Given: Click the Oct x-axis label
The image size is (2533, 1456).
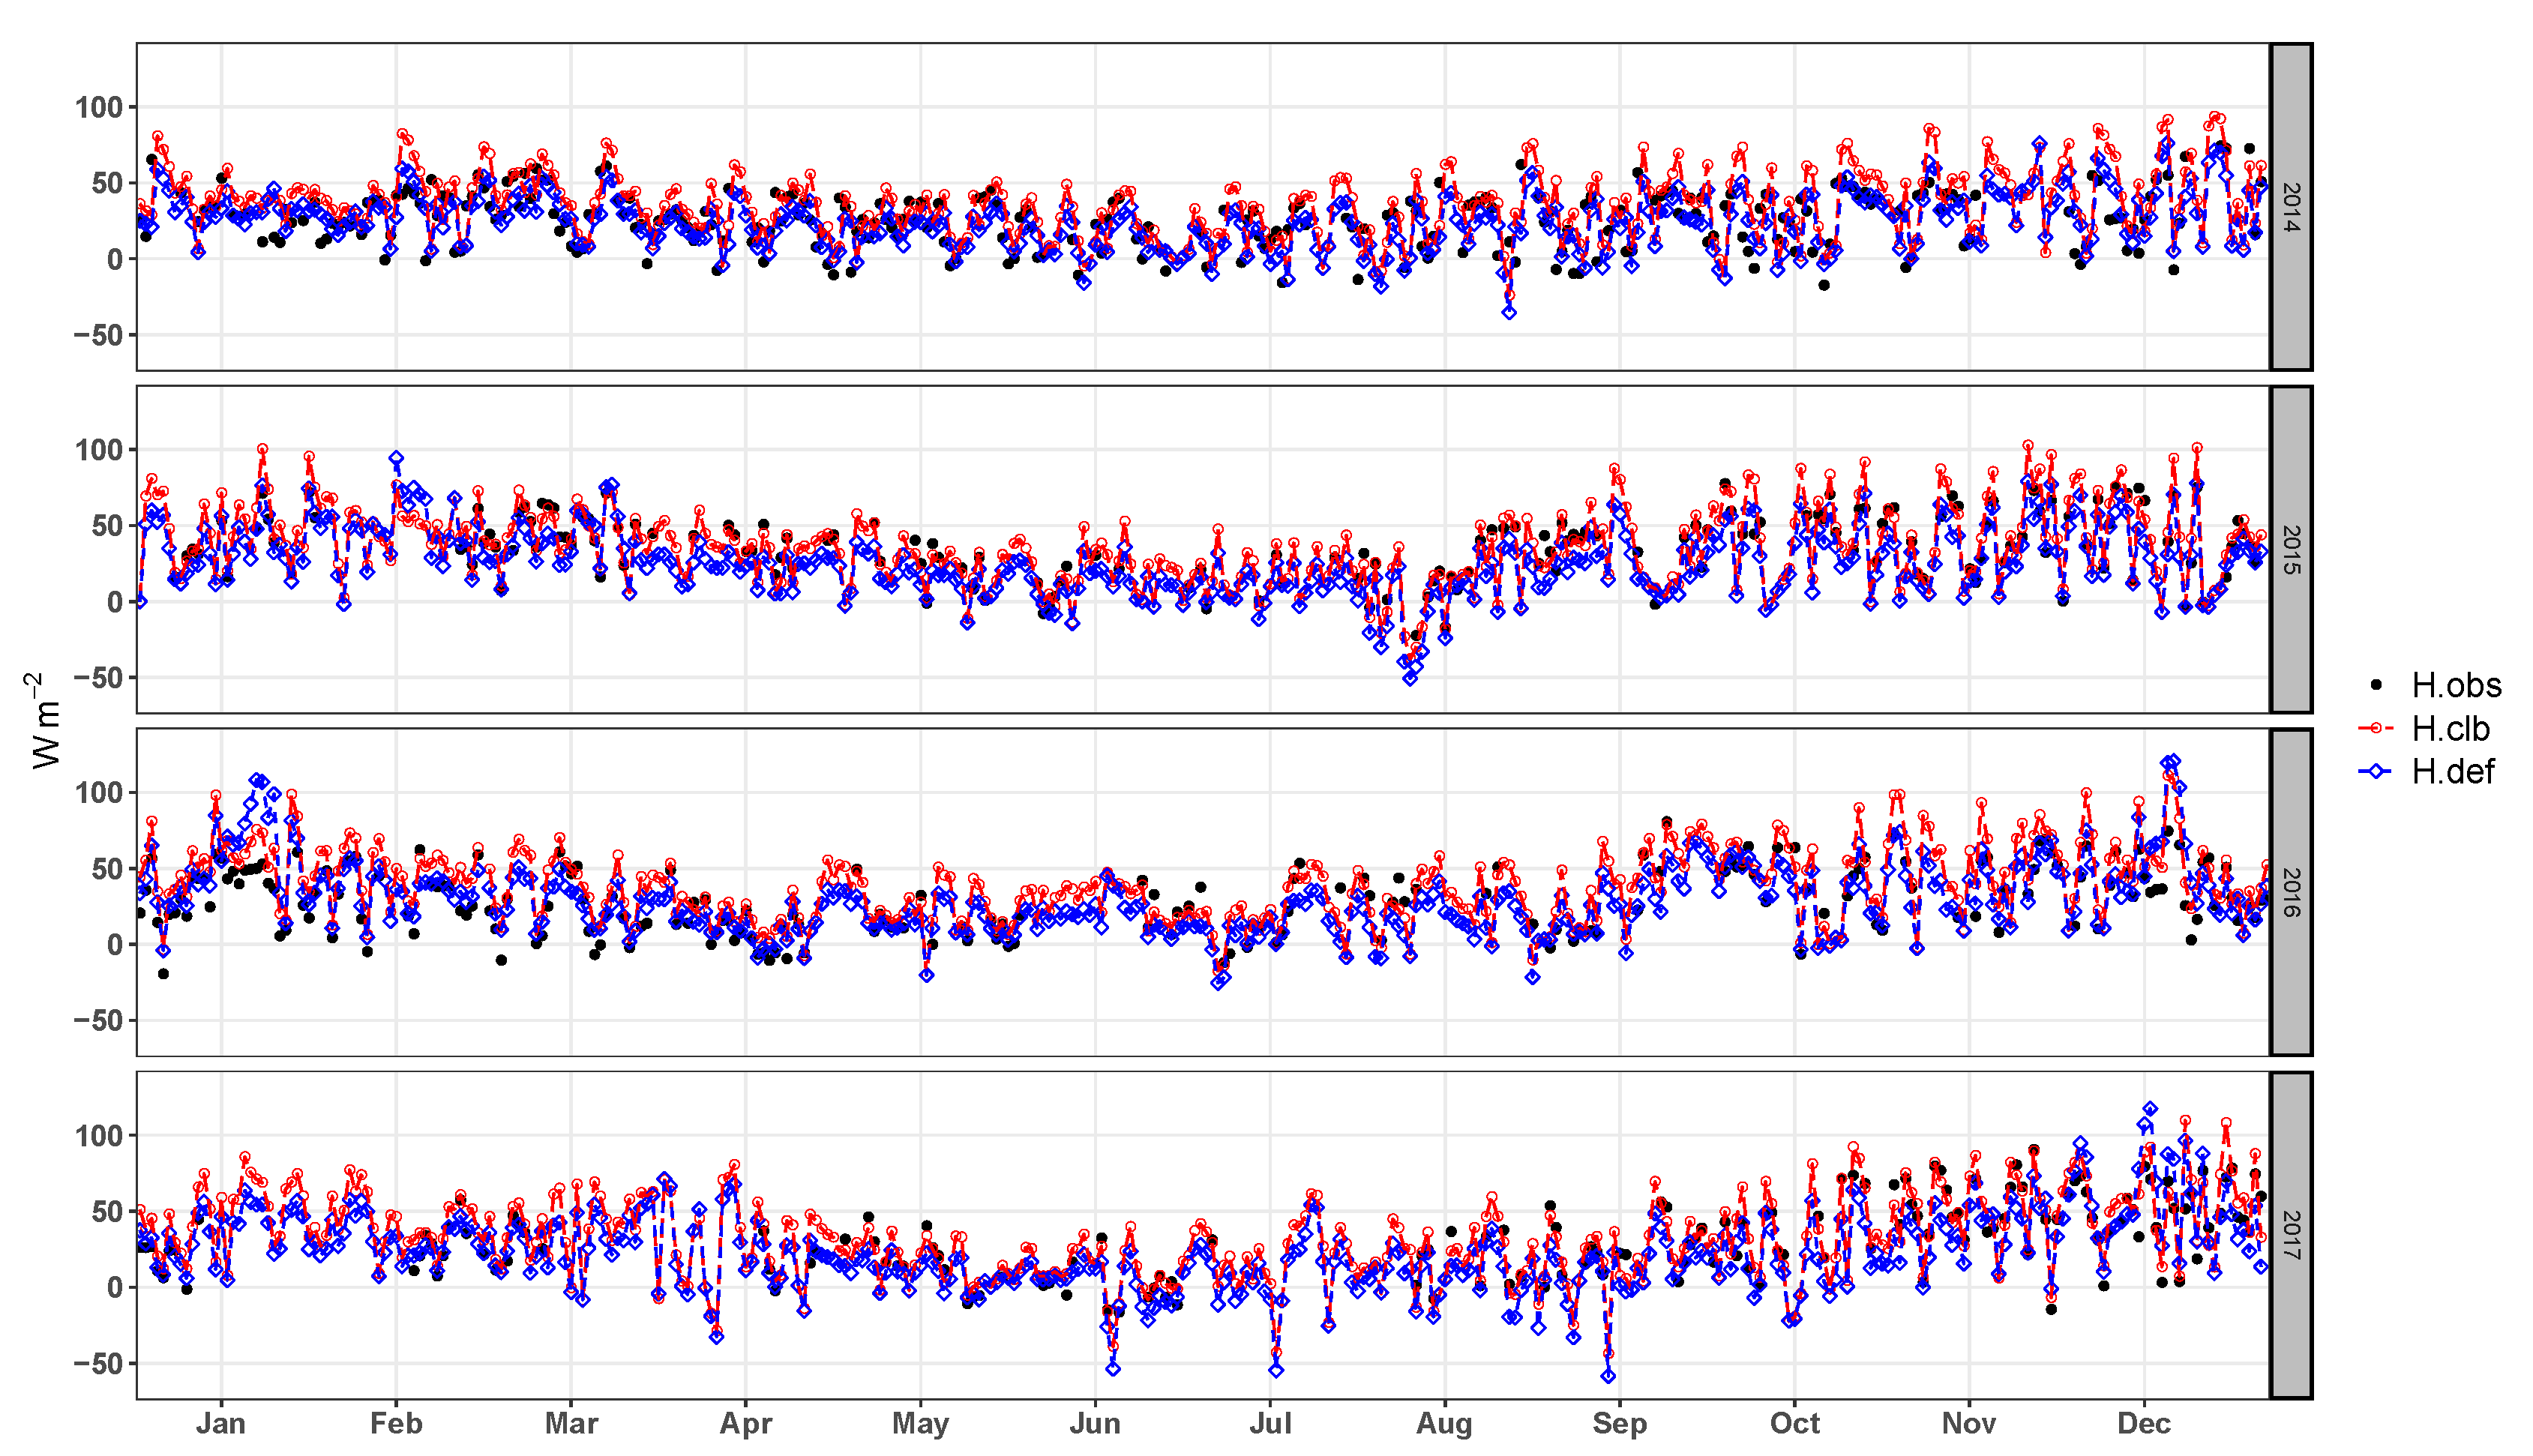Looking at the screenshot, I should [1795, 1423].
